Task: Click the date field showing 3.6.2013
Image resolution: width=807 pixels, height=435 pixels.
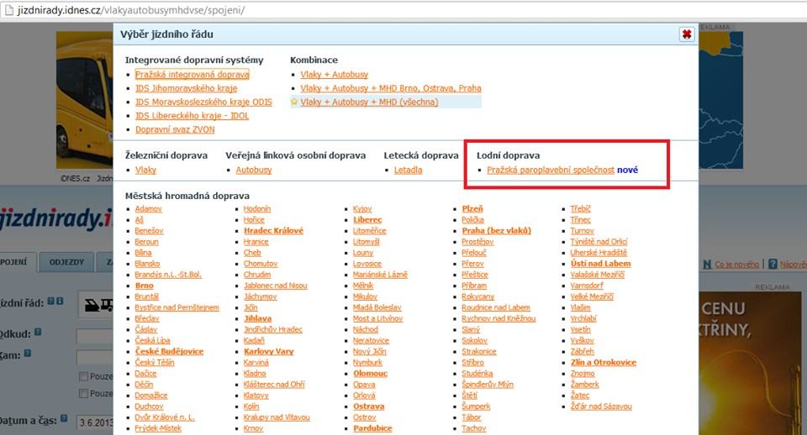Action: click(95, 422)
